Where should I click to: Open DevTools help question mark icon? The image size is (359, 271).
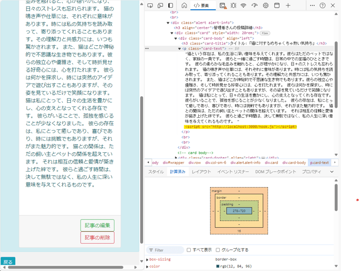tap(323, 5)
